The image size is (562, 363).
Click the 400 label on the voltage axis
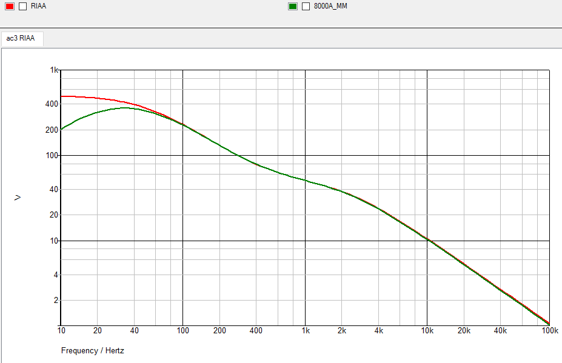(52, 104)
